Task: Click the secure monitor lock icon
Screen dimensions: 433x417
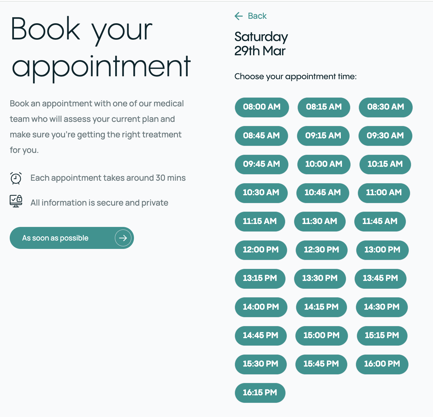Action: pos(16,201)
